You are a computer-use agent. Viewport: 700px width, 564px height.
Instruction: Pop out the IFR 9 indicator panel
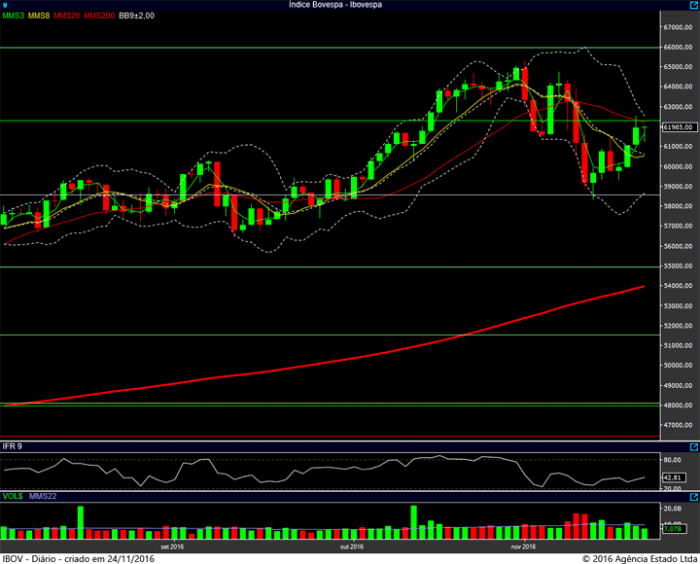[x=694, y=446]
